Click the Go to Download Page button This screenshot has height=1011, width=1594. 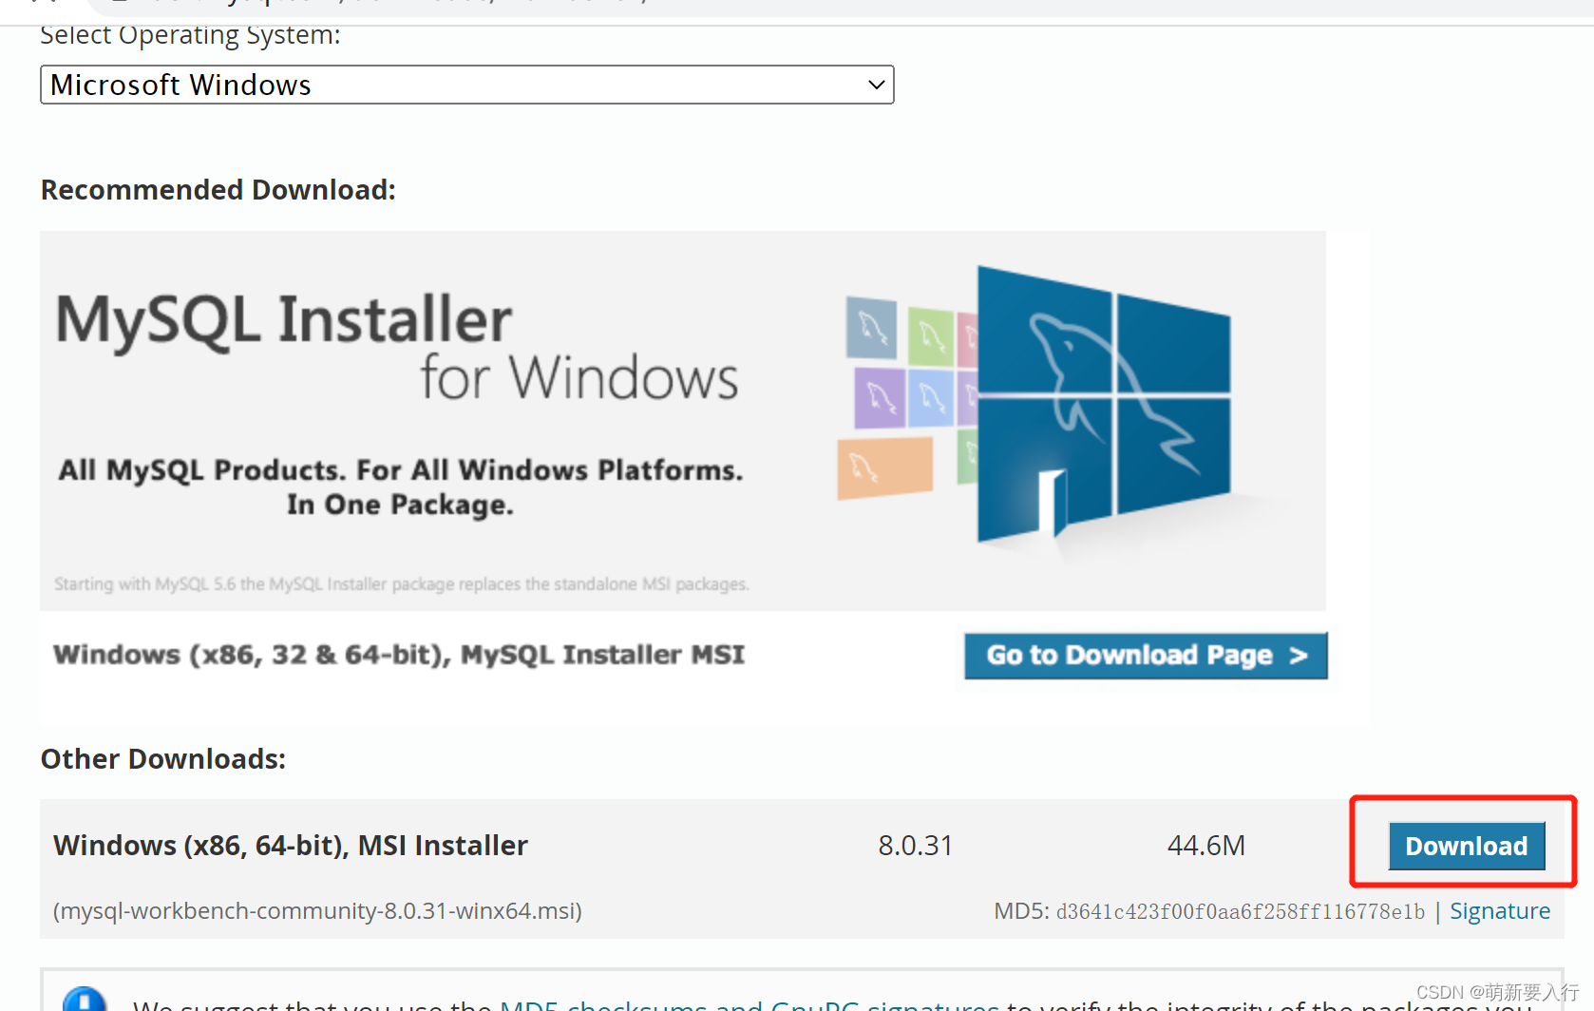point(1146,656)
